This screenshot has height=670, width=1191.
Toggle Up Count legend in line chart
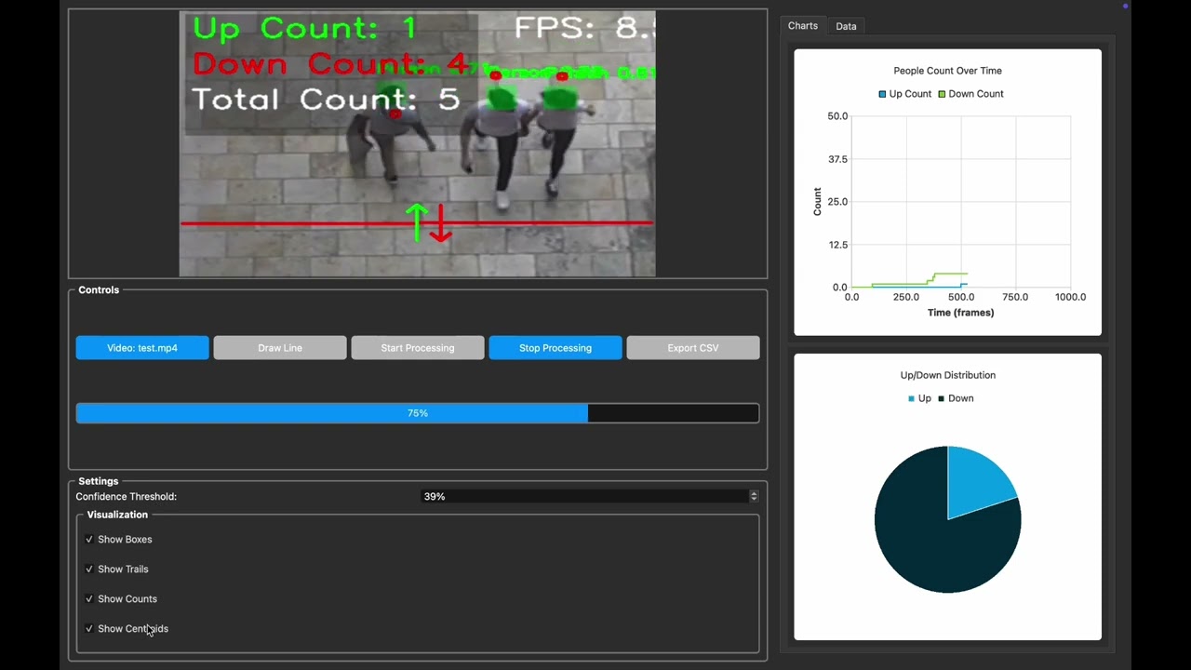(x=905, y=94)
